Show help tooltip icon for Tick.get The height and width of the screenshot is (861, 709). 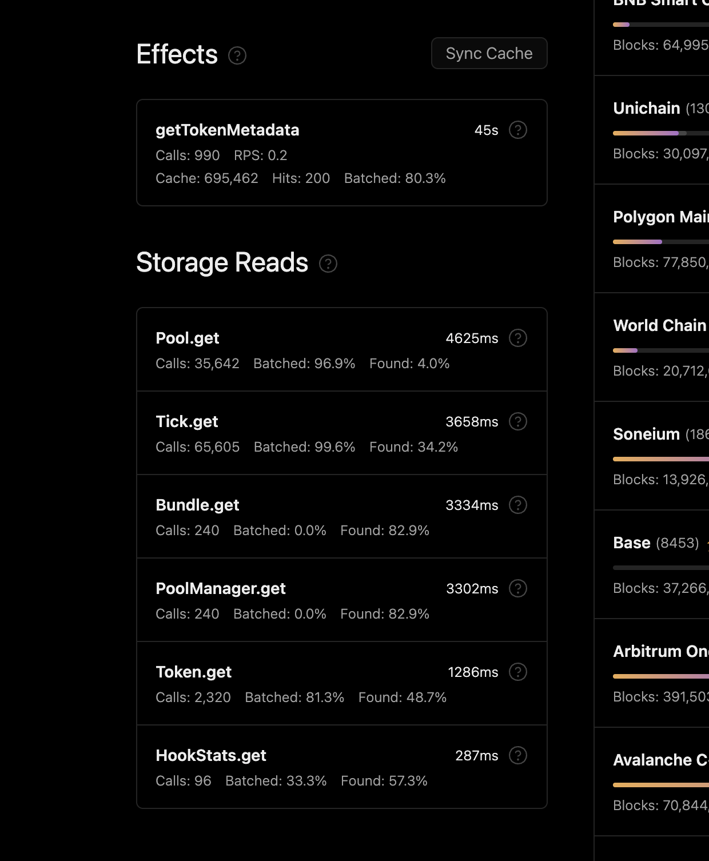[518, 421]
